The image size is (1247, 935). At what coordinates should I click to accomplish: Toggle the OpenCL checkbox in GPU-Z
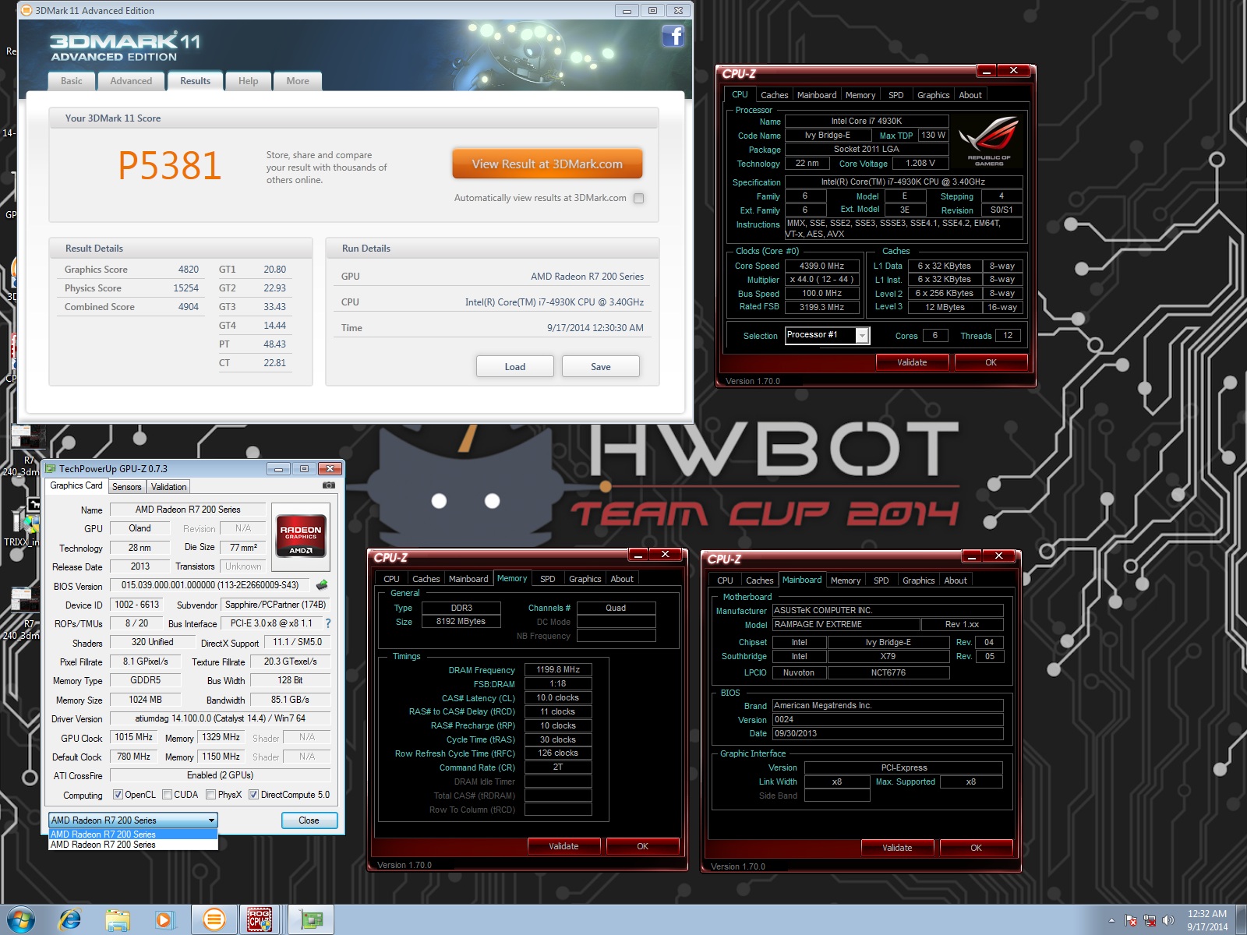pos(118,795)
